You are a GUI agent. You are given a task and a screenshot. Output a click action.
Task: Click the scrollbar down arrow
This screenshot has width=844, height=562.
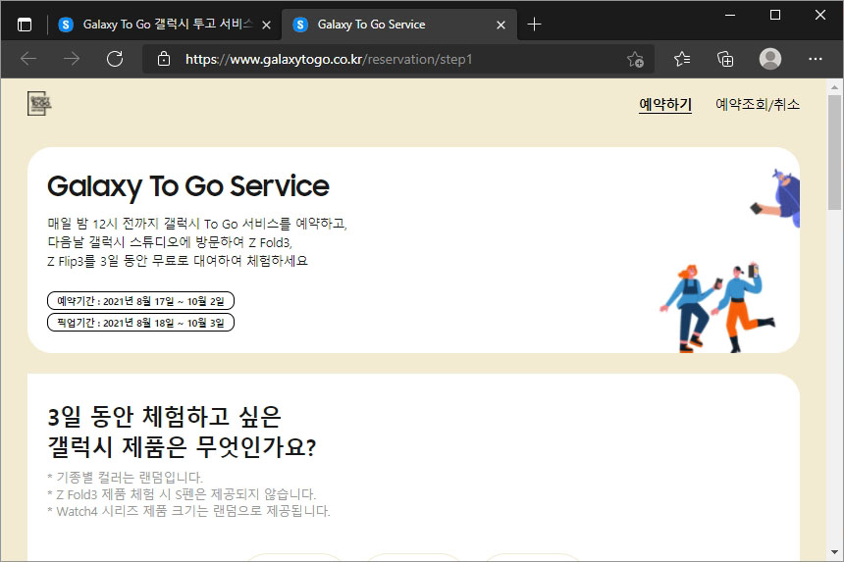coord(834,552)
